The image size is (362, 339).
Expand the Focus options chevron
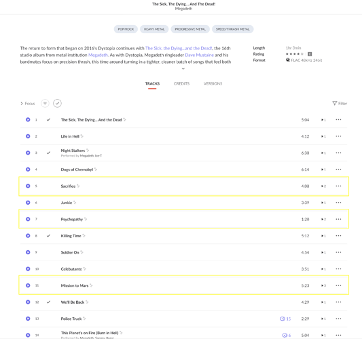(x=22, y=104)
